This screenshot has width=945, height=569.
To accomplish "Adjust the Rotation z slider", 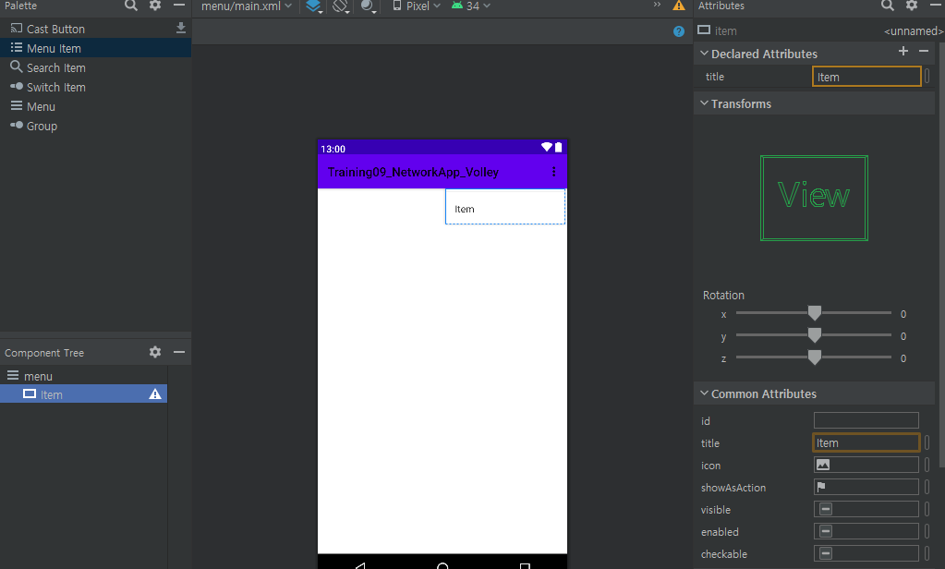I will [x=814, y=357].
